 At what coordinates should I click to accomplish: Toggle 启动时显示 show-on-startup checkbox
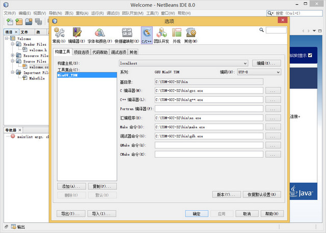point(310,55)
